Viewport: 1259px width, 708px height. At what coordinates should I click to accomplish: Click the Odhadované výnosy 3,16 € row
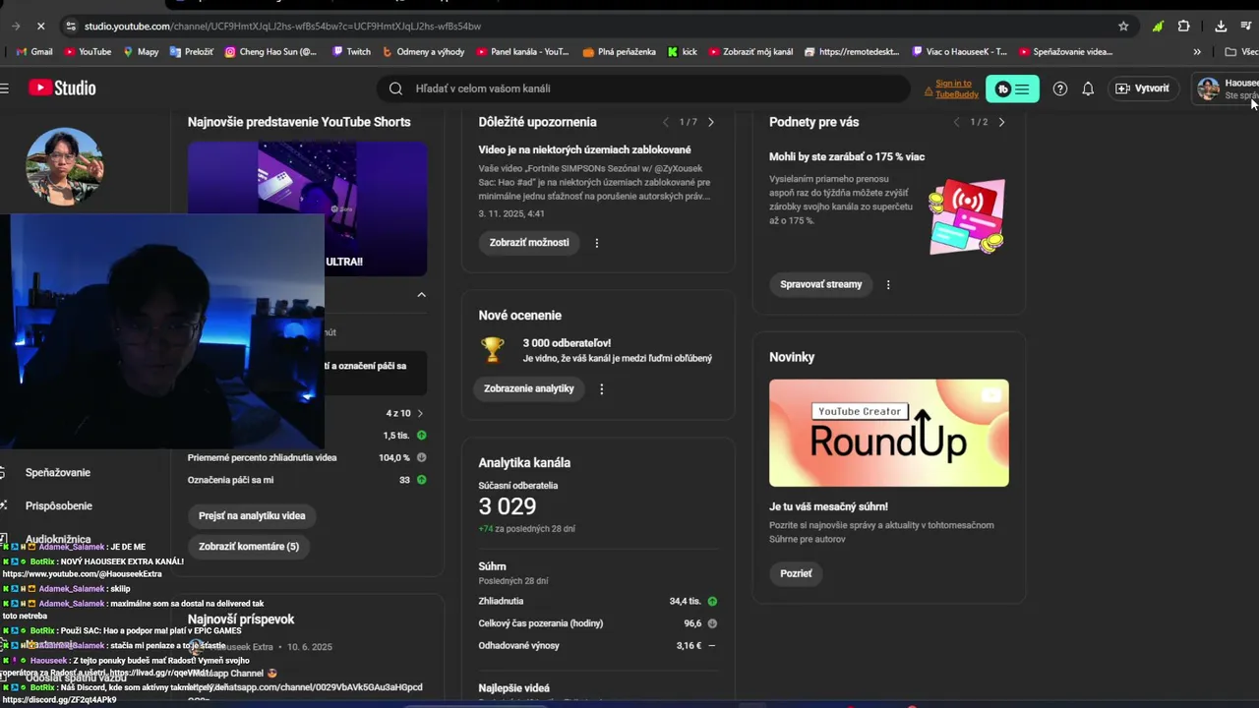tap(598, 646)
